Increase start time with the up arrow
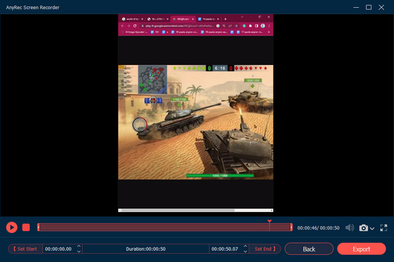The width and height of the screenshot is (394, 262). (x=79, y=246)
